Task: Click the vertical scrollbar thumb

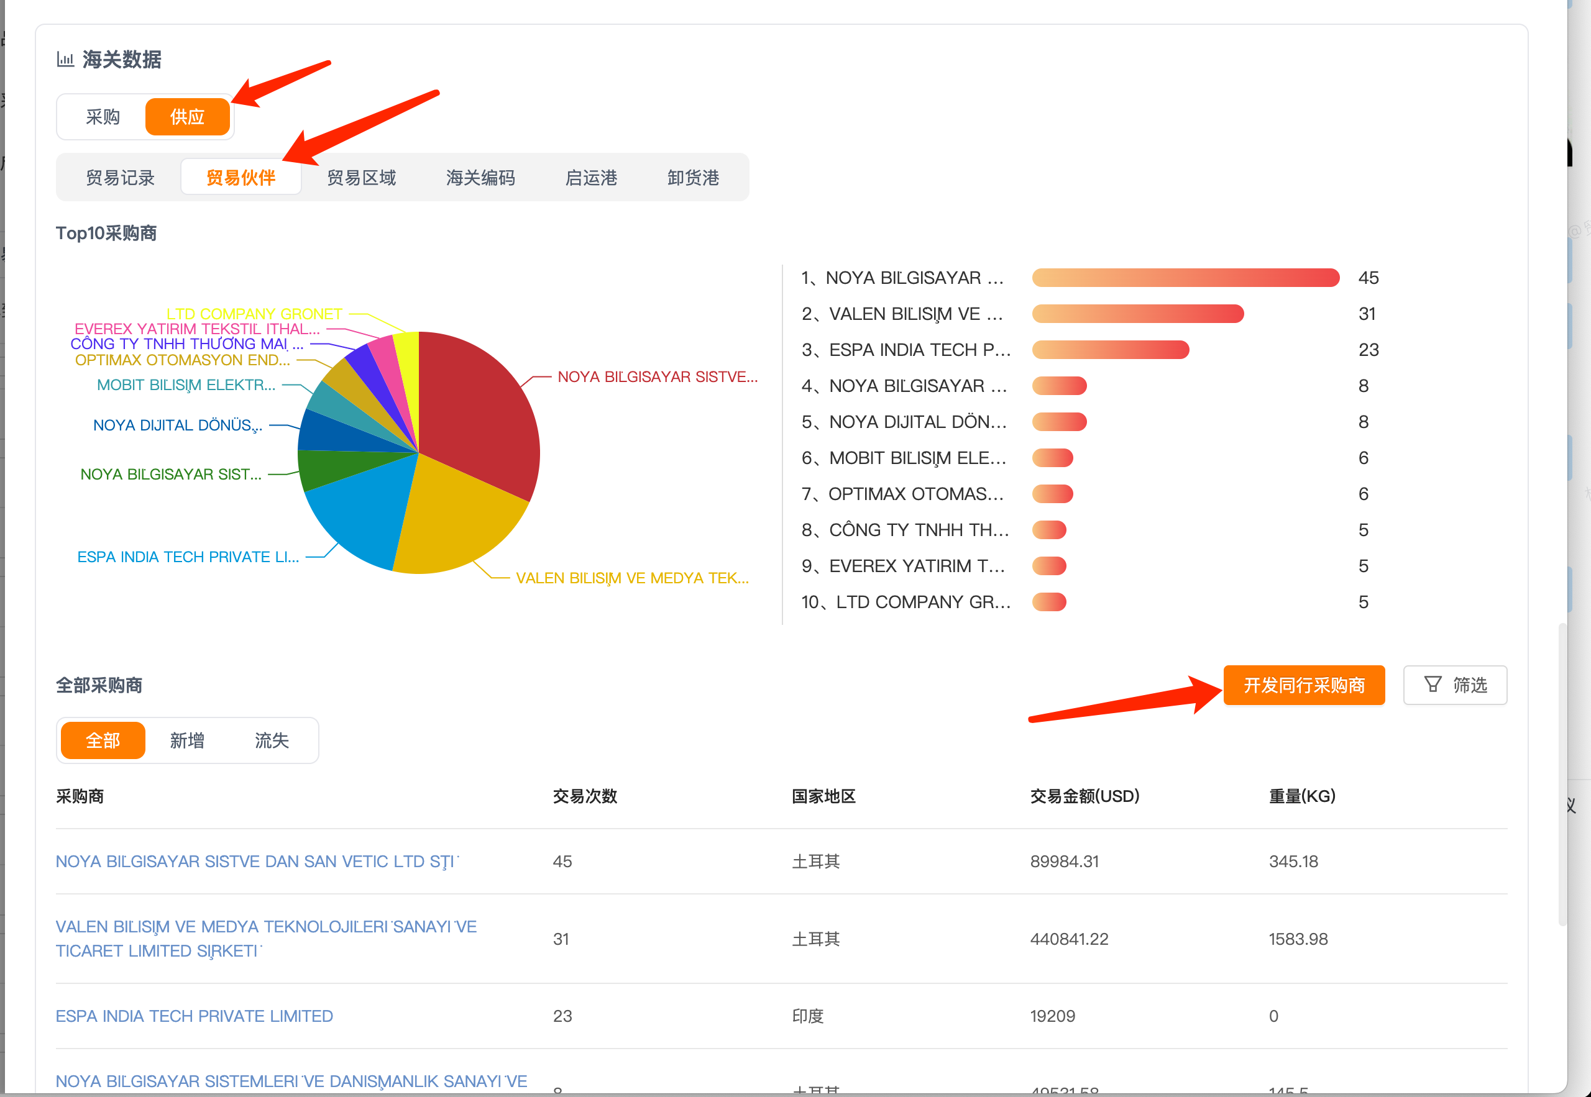Action: [x=1562, y=775]
